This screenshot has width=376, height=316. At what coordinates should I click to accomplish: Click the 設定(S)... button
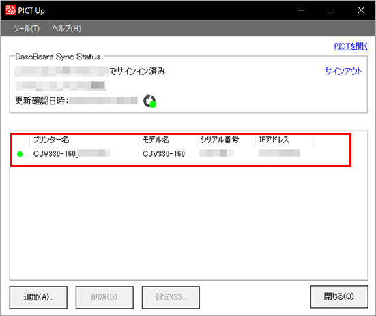click(x=171, y=297)
